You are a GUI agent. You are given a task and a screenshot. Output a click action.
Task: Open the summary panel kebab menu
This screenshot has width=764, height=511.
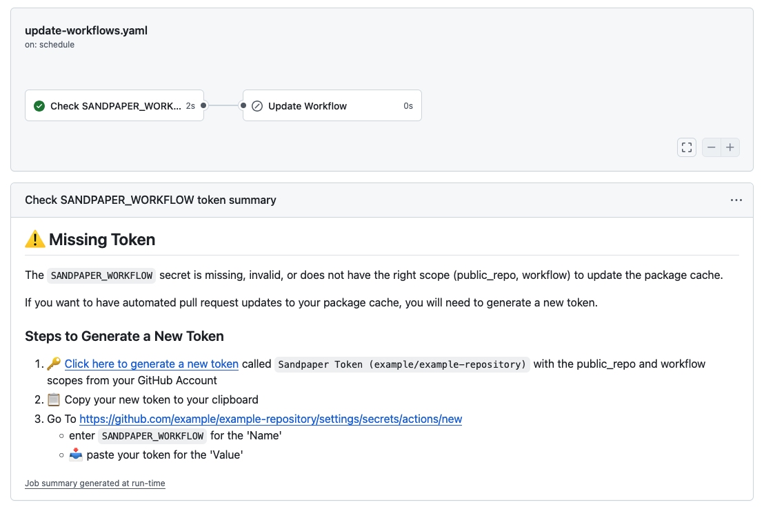[736, 200]
